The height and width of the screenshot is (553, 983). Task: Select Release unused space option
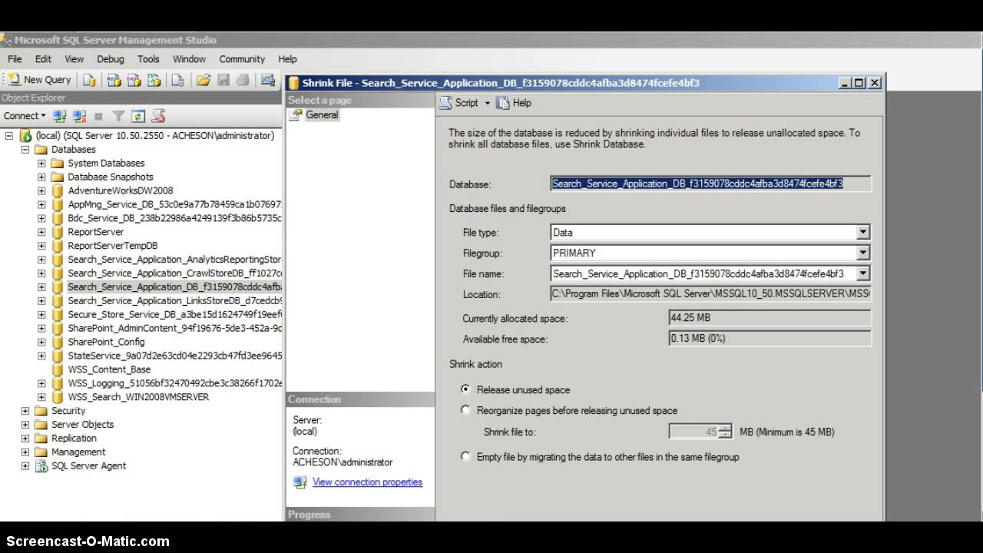(465, 389)
